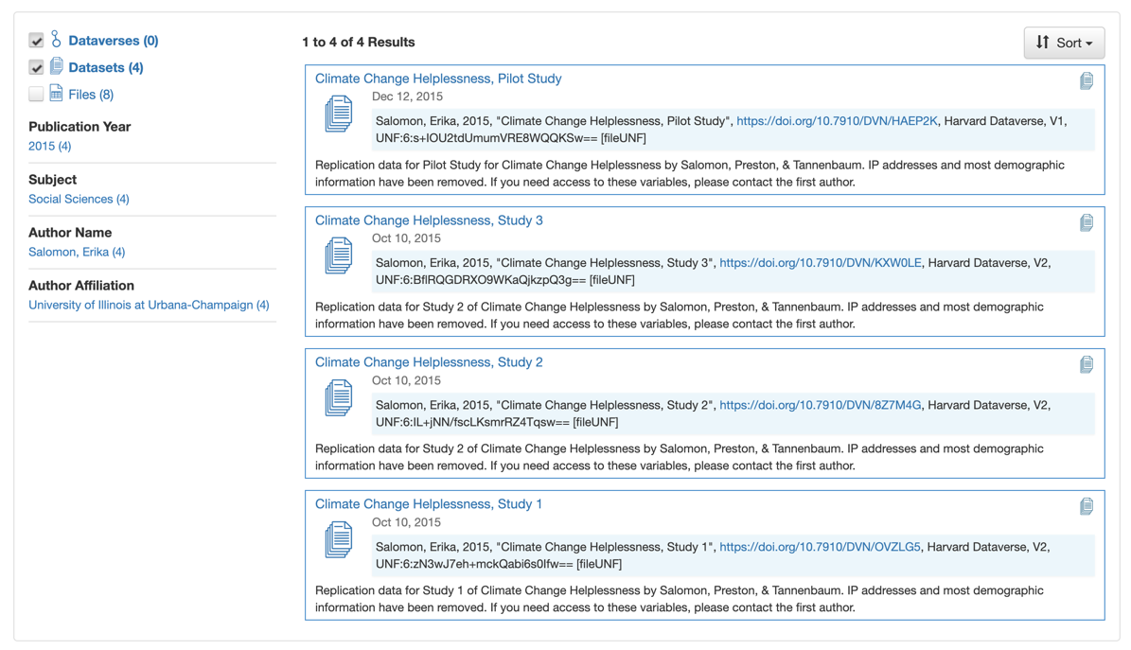Open Climate Change Helplessness, Study 3
This screenshot has width=1131, height=650.
[x=429, y=220]
